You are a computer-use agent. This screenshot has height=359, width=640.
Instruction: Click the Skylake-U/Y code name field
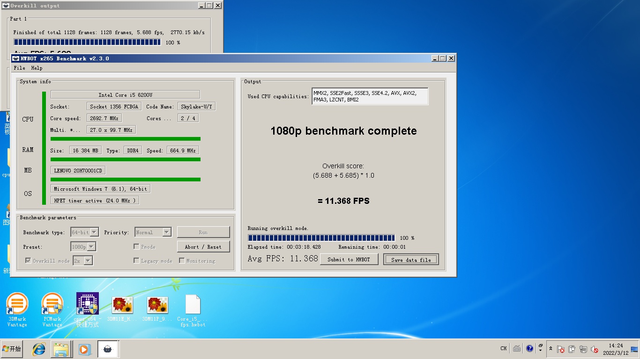pos(197,107)
